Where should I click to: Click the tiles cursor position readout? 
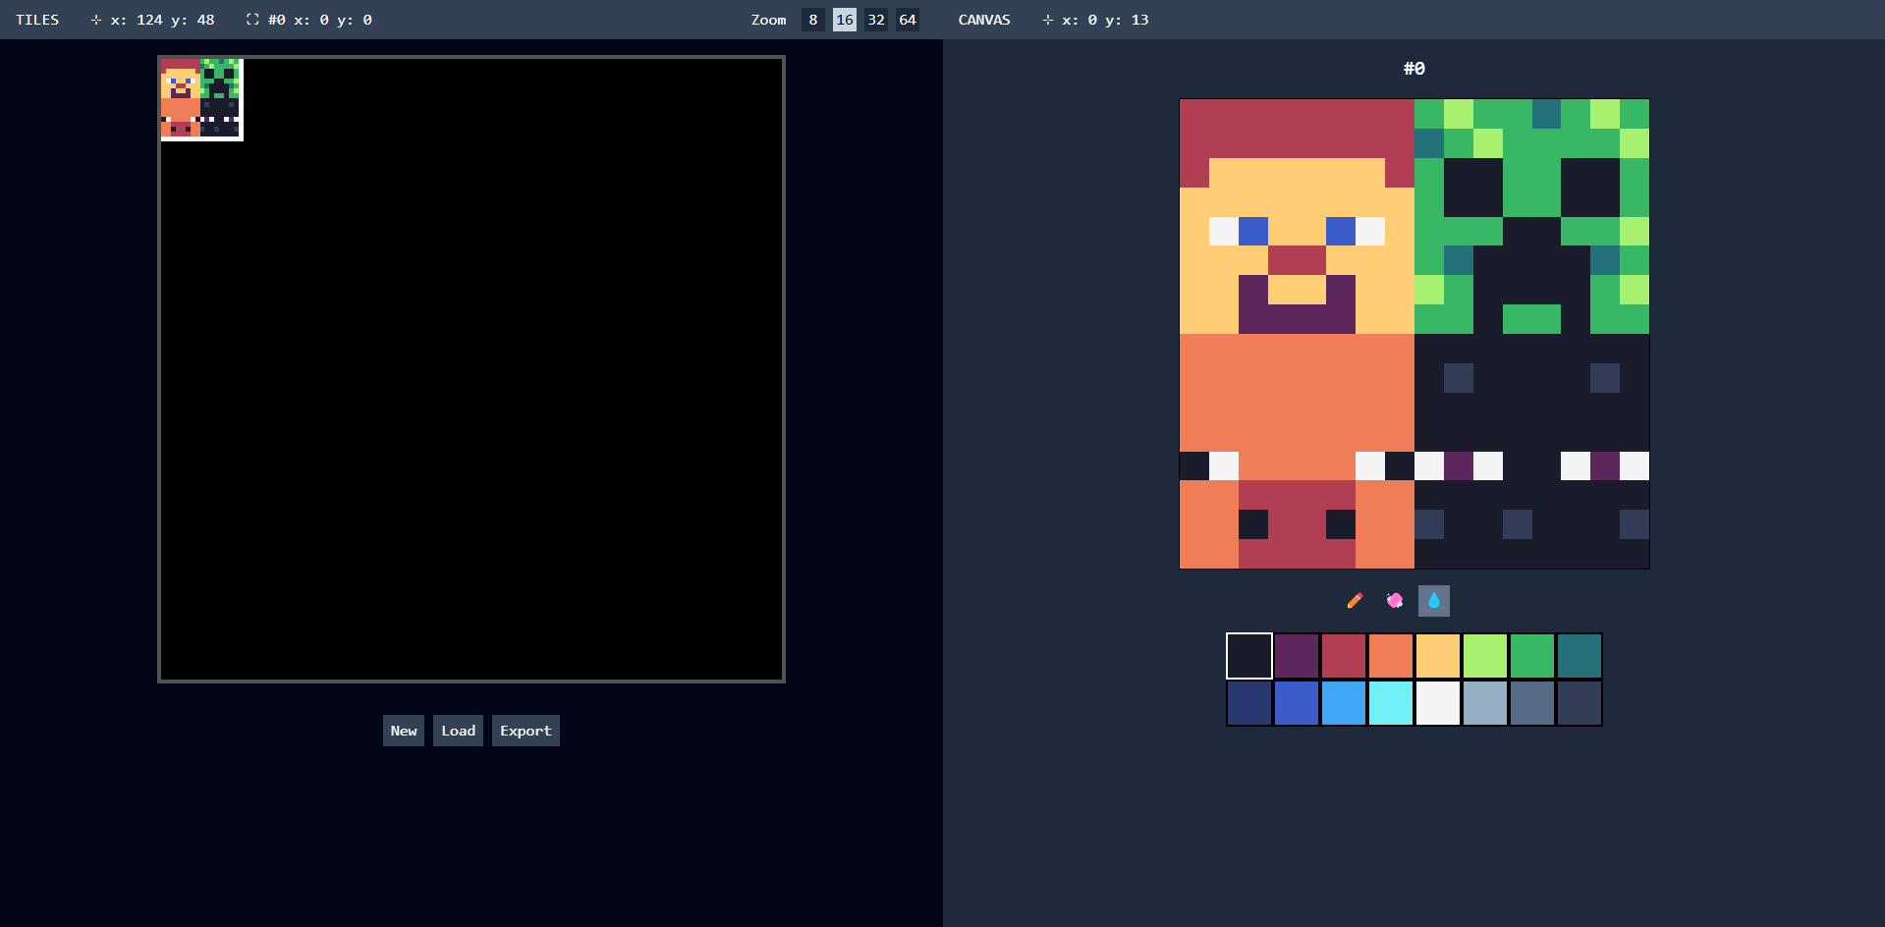point(152,20)
